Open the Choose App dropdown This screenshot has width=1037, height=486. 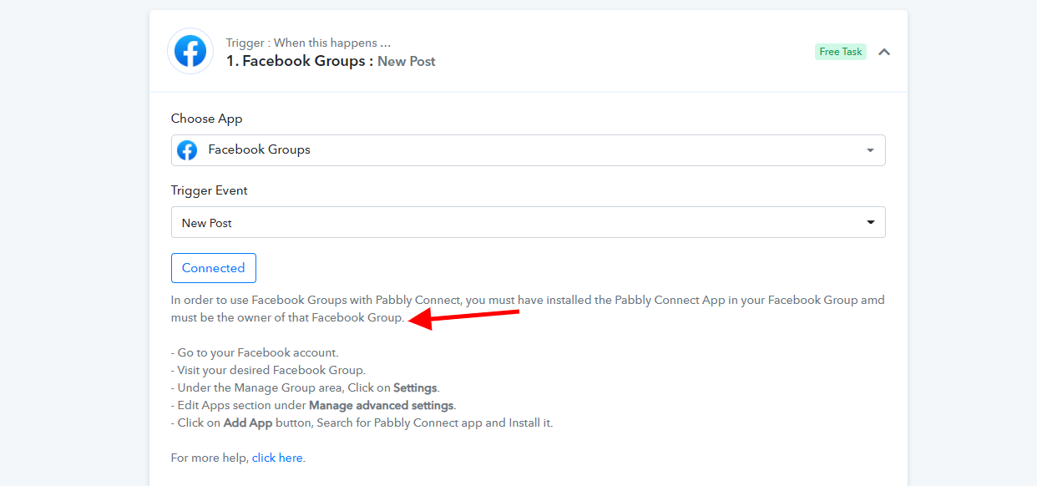click(x=529, y=150)
